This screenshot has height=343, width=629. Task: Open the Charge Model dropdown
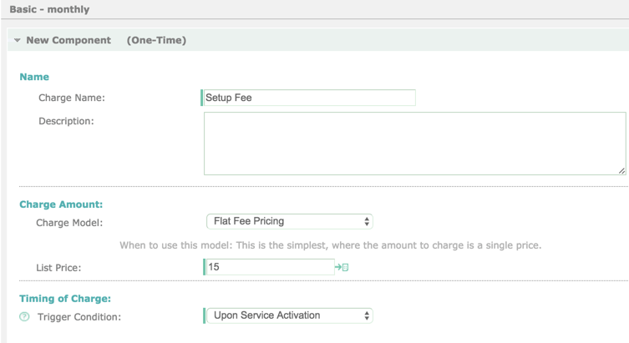pos(290,222)
